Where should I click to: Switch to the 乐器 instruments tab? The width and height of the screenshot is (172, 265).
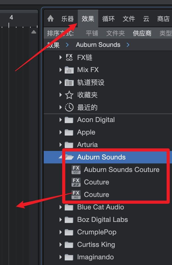[68, 19]
